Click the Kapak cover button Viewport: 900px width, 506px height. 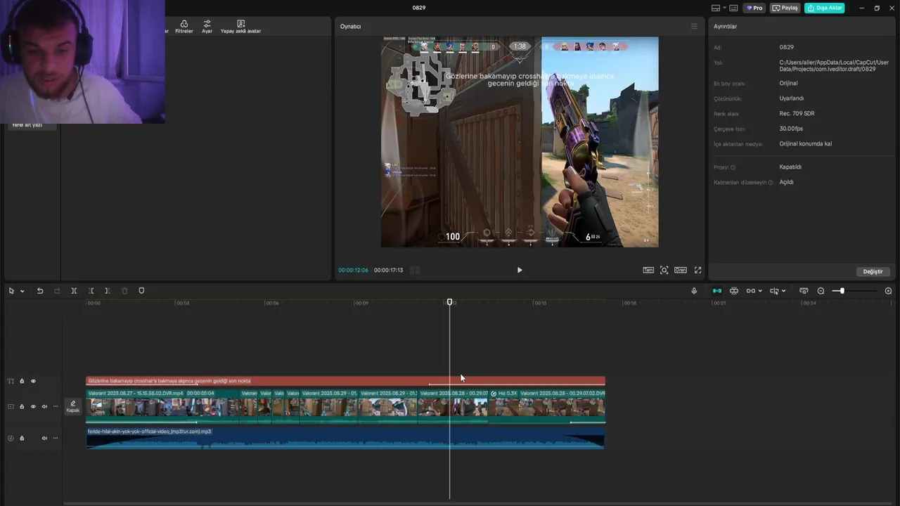coord(73,406)
